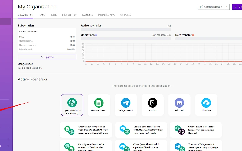Click the Data transfer orange info dot
The height and width of the screenshot is (151, 242).
[x=193, y=35]
